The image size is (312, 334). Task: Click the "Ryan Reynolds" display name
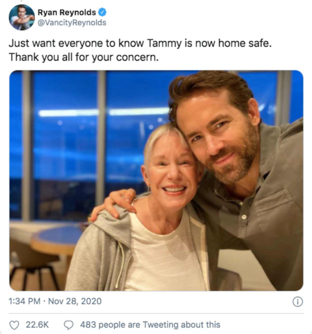[x=67, y=12]
